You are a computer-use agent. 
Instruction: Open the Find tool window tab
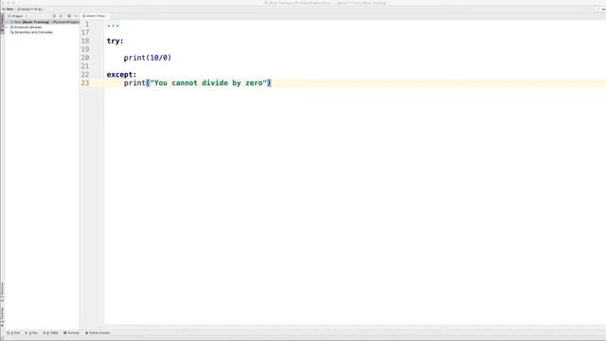click(x=14, y=332)
